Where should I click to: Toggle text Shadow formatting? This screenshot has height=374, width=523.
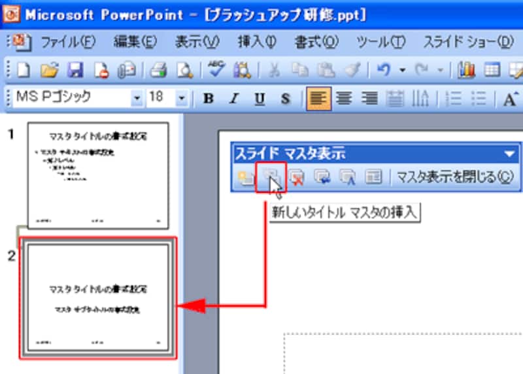(286, 99)
